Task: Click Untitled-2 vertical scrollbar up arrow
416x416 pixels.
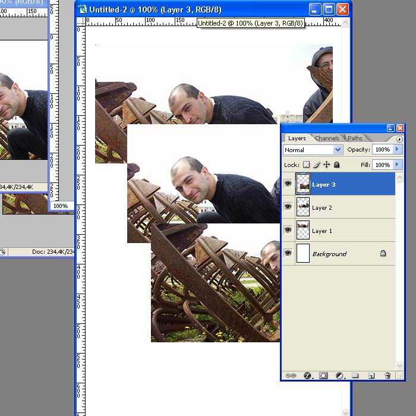Action: [345, 22]
